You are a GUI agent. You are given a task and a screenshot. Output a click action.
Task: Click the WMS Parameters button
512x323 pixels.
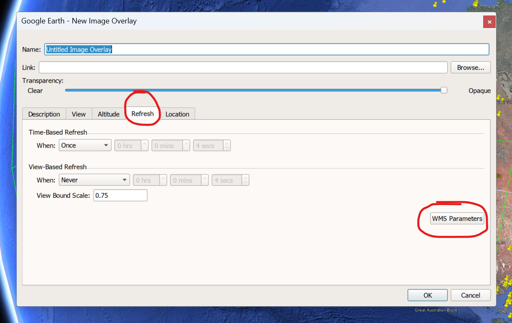point(457,218)
